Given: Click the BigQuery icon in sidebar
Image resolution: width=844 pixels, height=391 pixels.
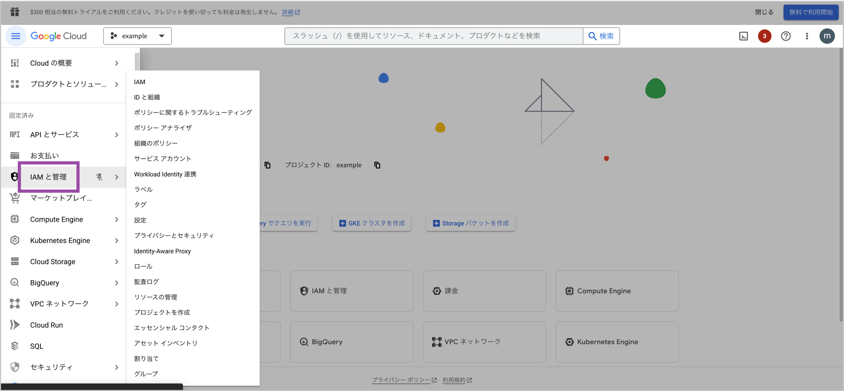Looking at the screenshot, I should 15,283.
